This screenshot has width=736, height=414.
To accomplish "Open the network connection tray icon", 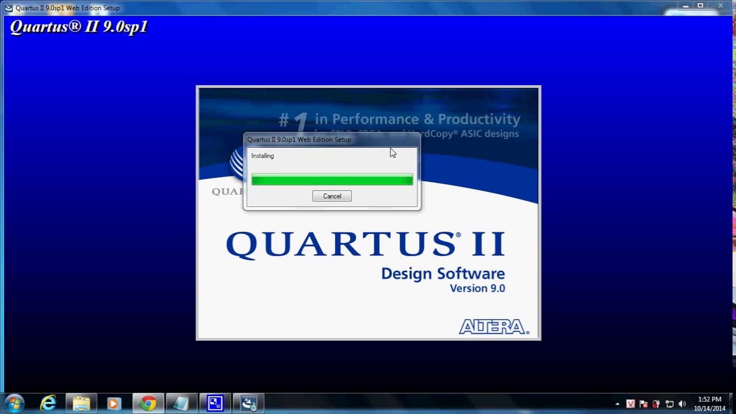I will (x=669, y=404).
